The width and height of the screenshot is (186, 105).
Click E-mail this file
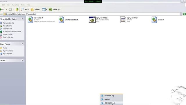click(x=8, y=34)
